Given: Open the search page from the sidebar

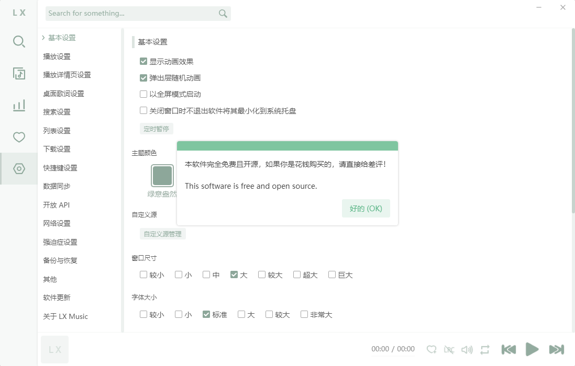Looking at the screenshot, I should (x=19, y=42).
